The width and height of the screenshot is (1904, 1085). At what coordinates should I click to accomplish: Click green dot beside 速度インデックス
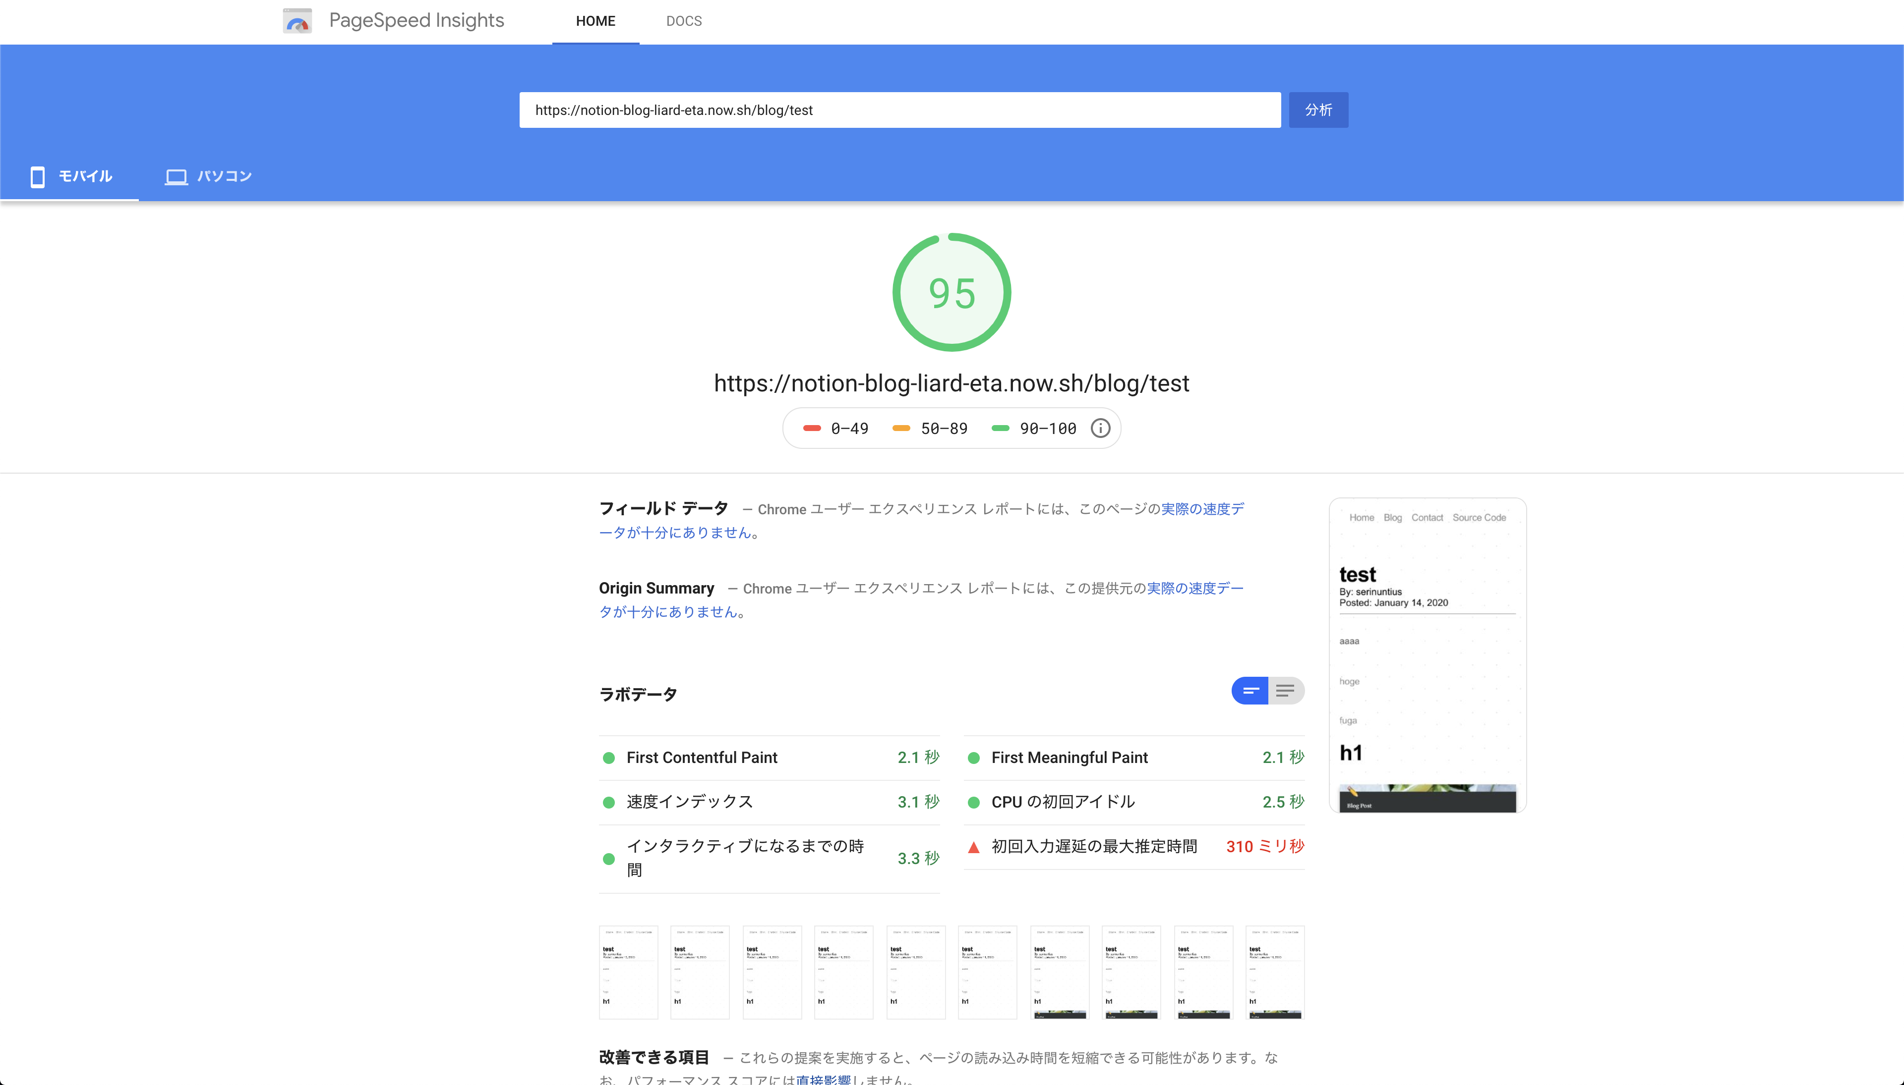point(608,803)
